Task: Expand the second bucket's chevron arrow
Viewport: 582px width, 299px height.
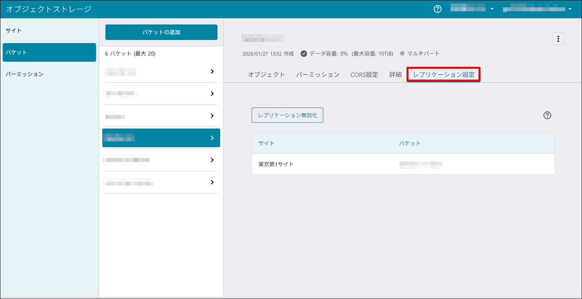Action: (x=212, y=94)
